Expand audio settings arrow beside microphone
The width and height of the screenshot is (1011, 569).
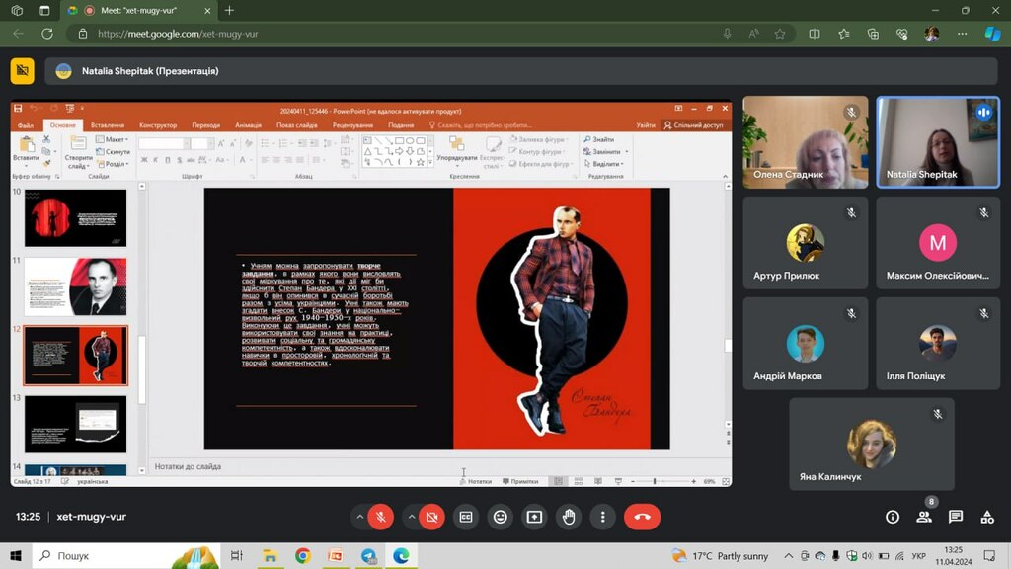click(x=360, y=517)
